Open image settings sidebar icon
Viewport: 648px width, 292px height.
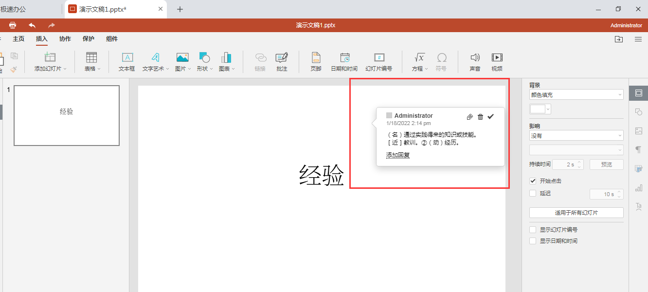coord(638,131)
